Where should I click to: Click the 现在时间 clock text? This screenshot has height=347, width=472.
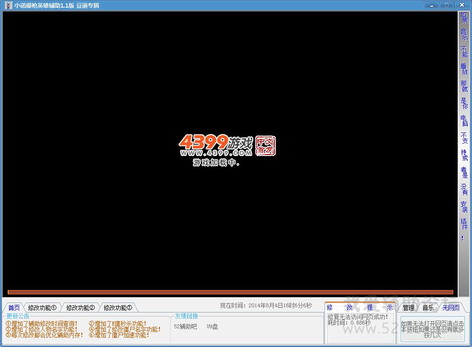pyautogui.click(x=266, y=305)
